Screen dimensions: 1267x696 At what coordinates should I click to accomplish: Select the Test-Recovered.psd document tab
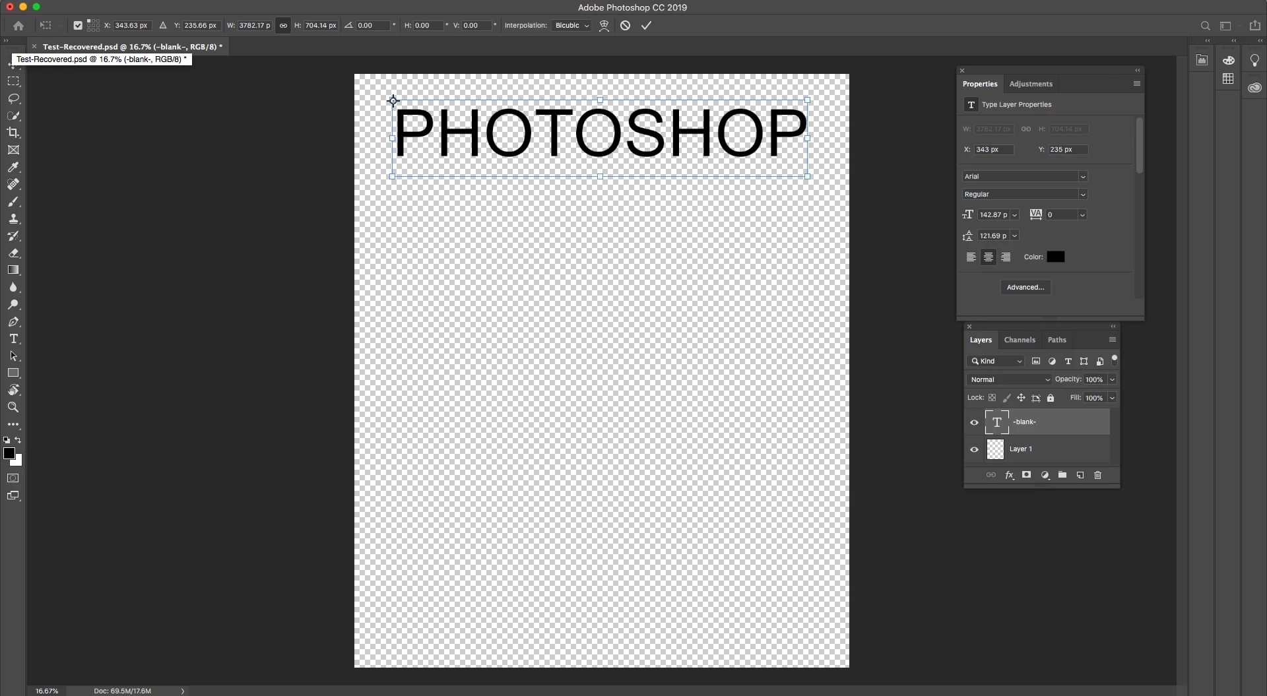click(x=132, y=47)
